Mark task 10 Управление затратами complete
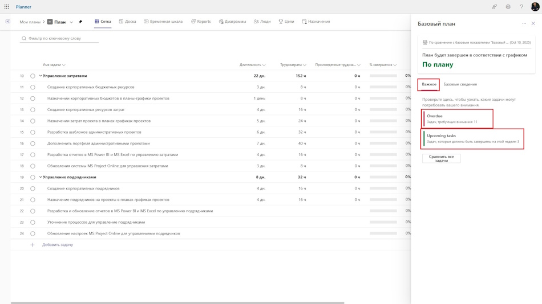This screenshot has height=304, width=542. tap(33, 76)
